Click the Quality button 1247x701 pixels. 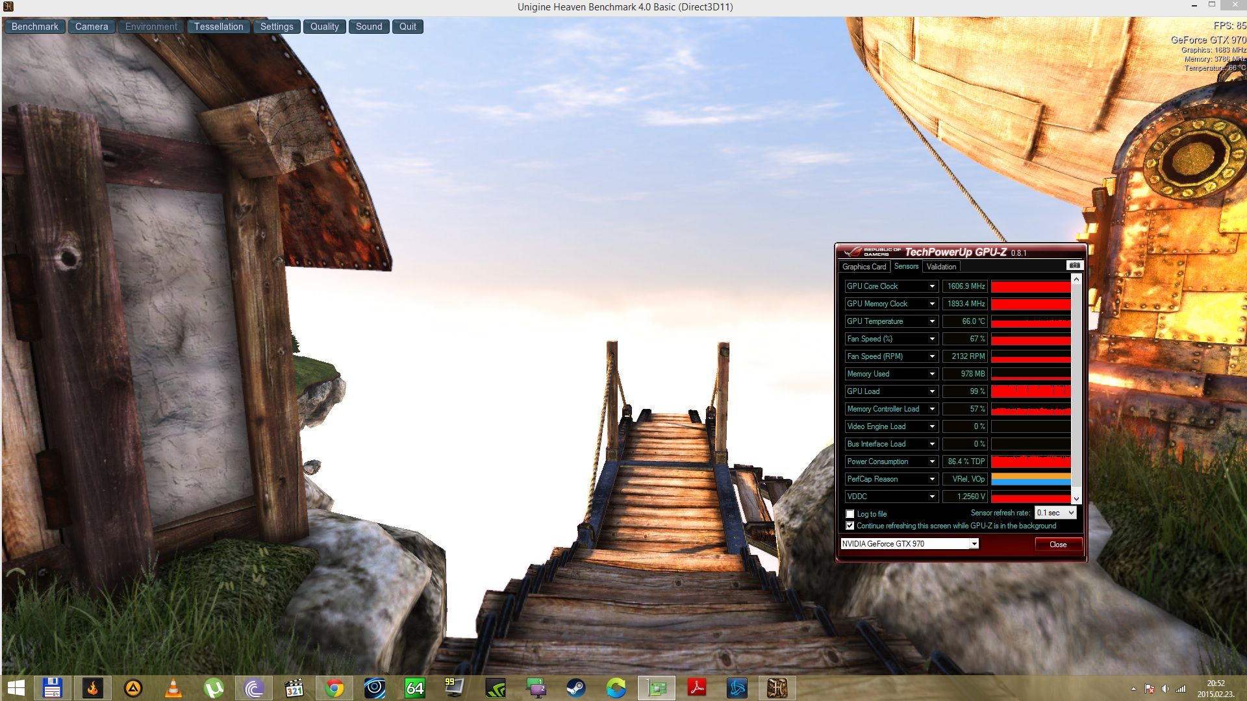[x=324, y=27]
